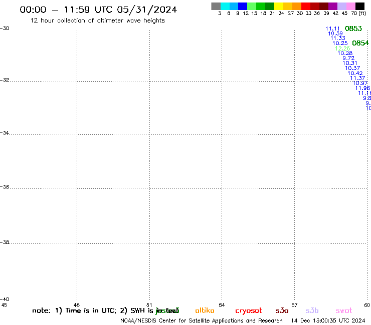
Task: Click the -40 latitude axis label
Action: [x=5, y=299]
